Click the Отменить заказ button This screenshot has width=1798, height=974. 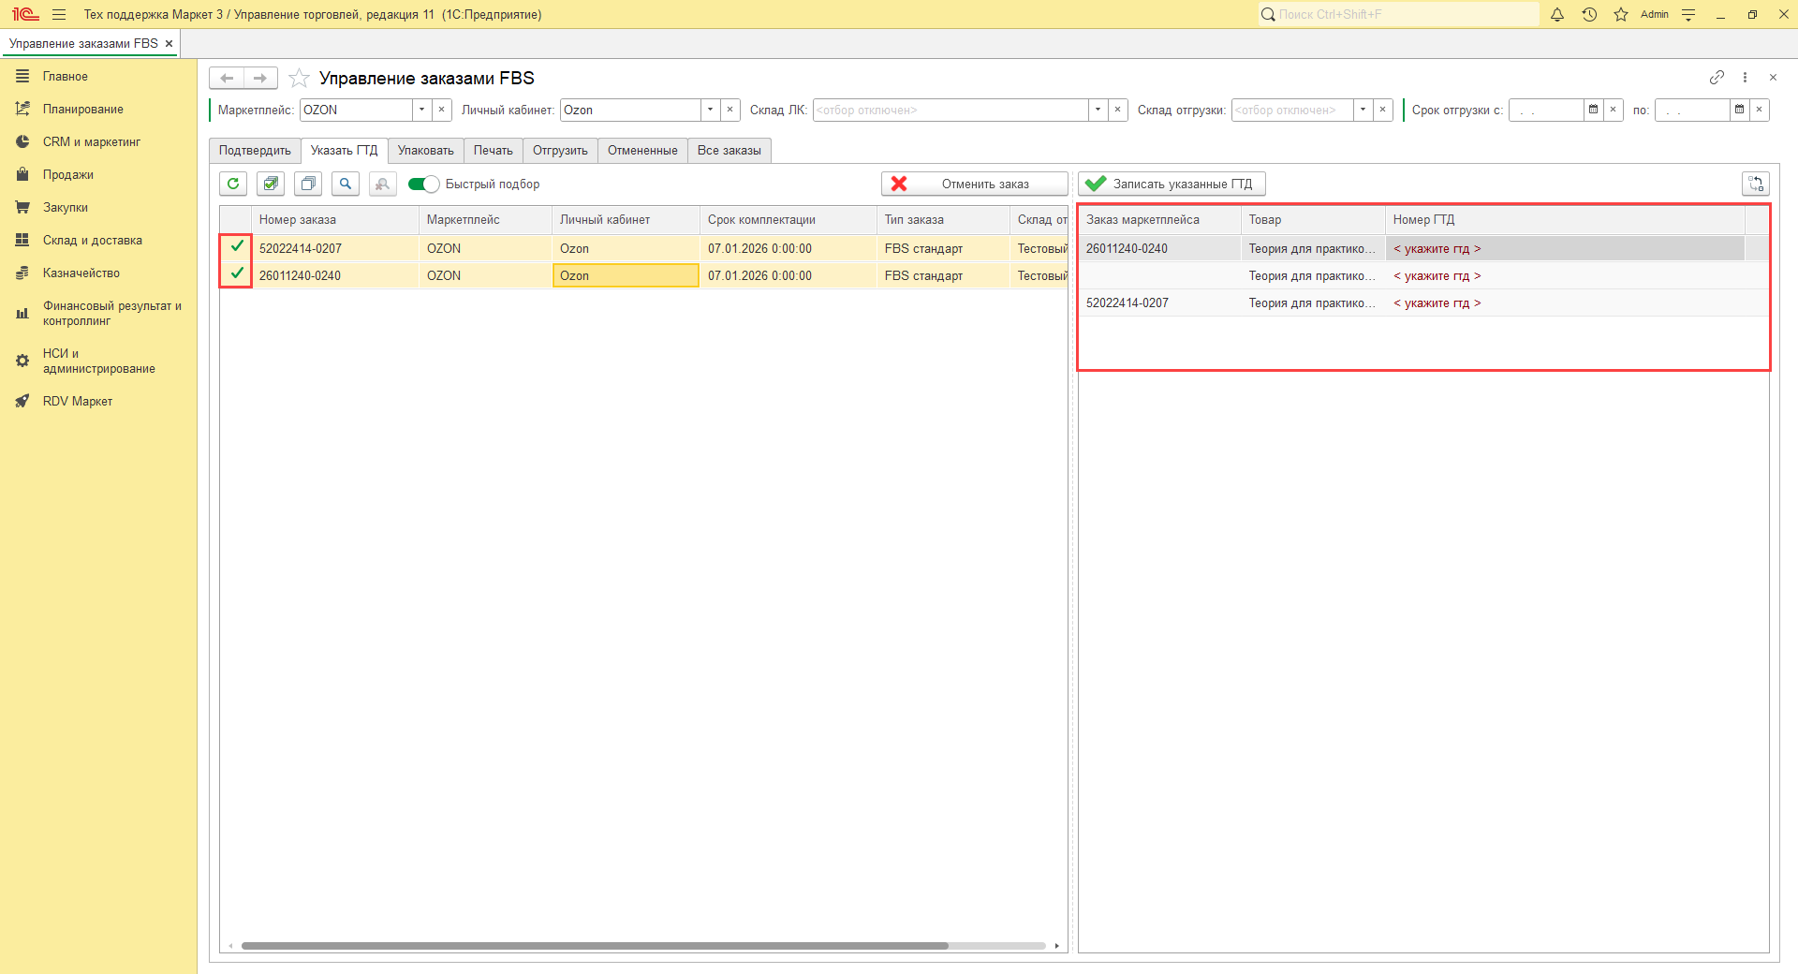pos(974,184)
